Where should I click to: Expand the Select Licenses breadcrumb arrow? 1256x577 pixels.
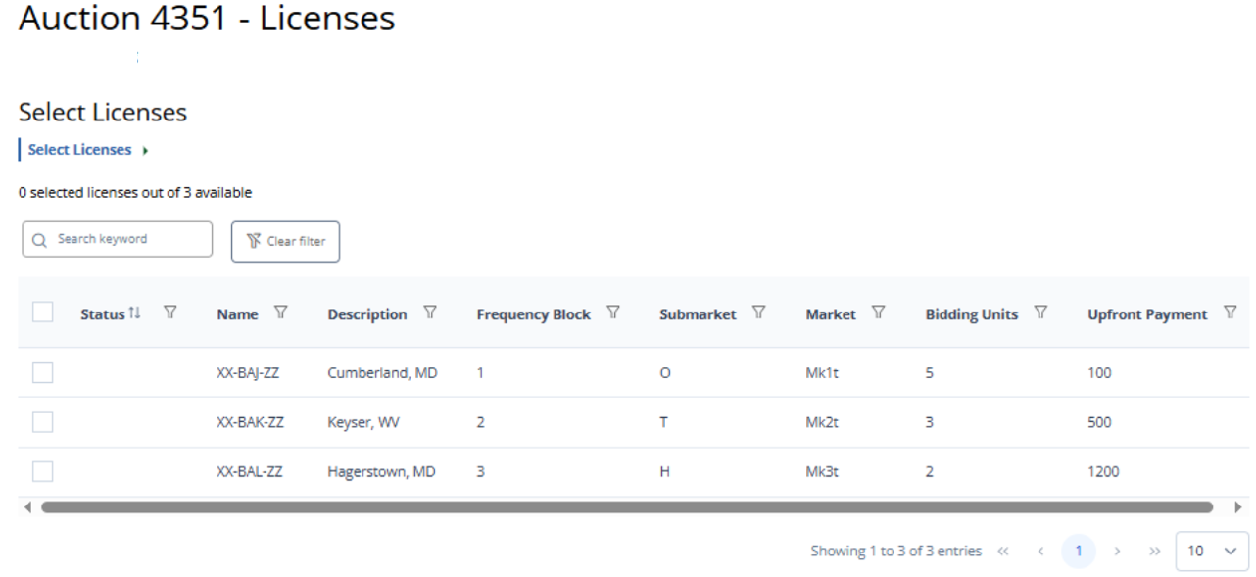(146, 151)
